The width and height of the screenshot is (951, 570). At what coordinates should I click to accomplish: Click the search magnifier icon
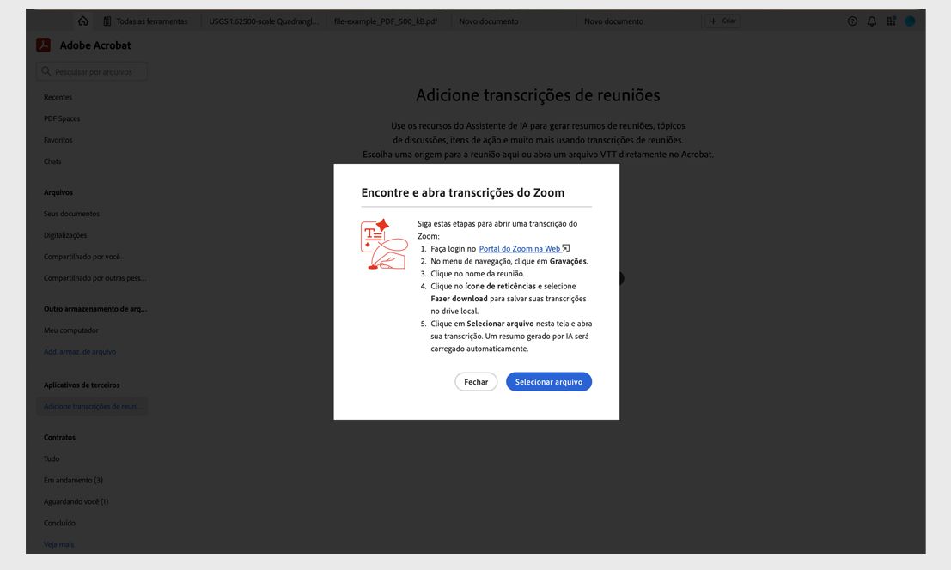pyautogui.click(x=46, y=71)
